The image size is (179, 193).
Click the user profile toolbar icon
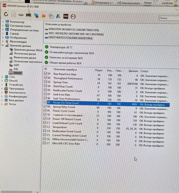[58, 16]
